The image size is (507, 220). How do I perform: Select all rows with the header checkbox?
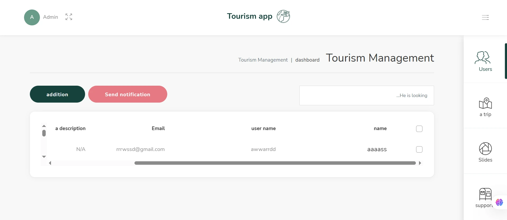[x=419, y=129]
